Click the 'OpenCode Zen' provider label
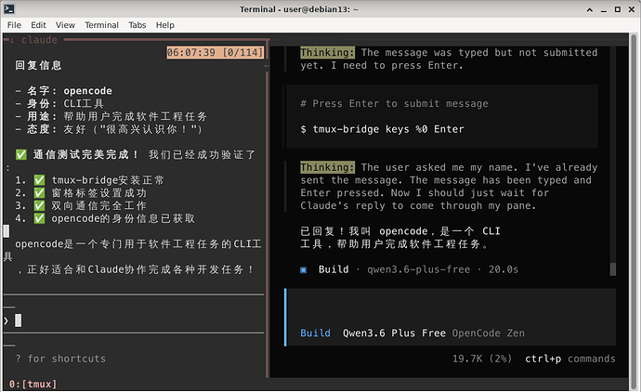Screen dimensions: 641x392 (x=488, y=333)
